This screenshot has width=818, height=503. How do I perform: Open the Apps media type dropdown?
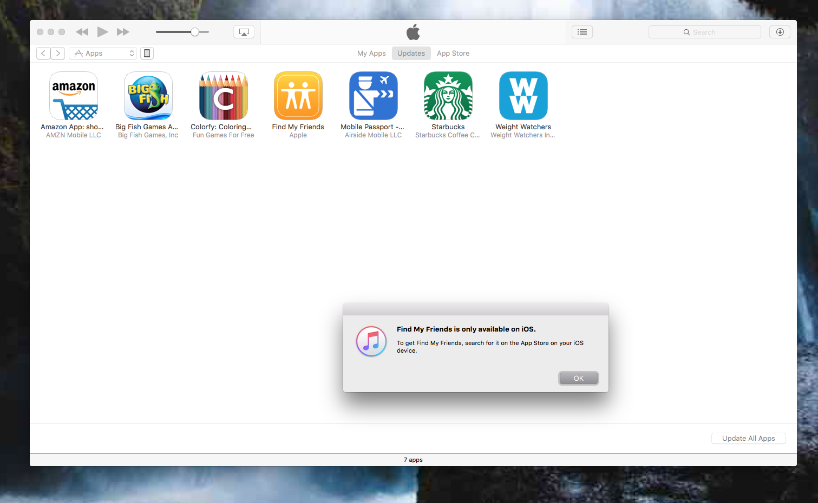point(103,53)
